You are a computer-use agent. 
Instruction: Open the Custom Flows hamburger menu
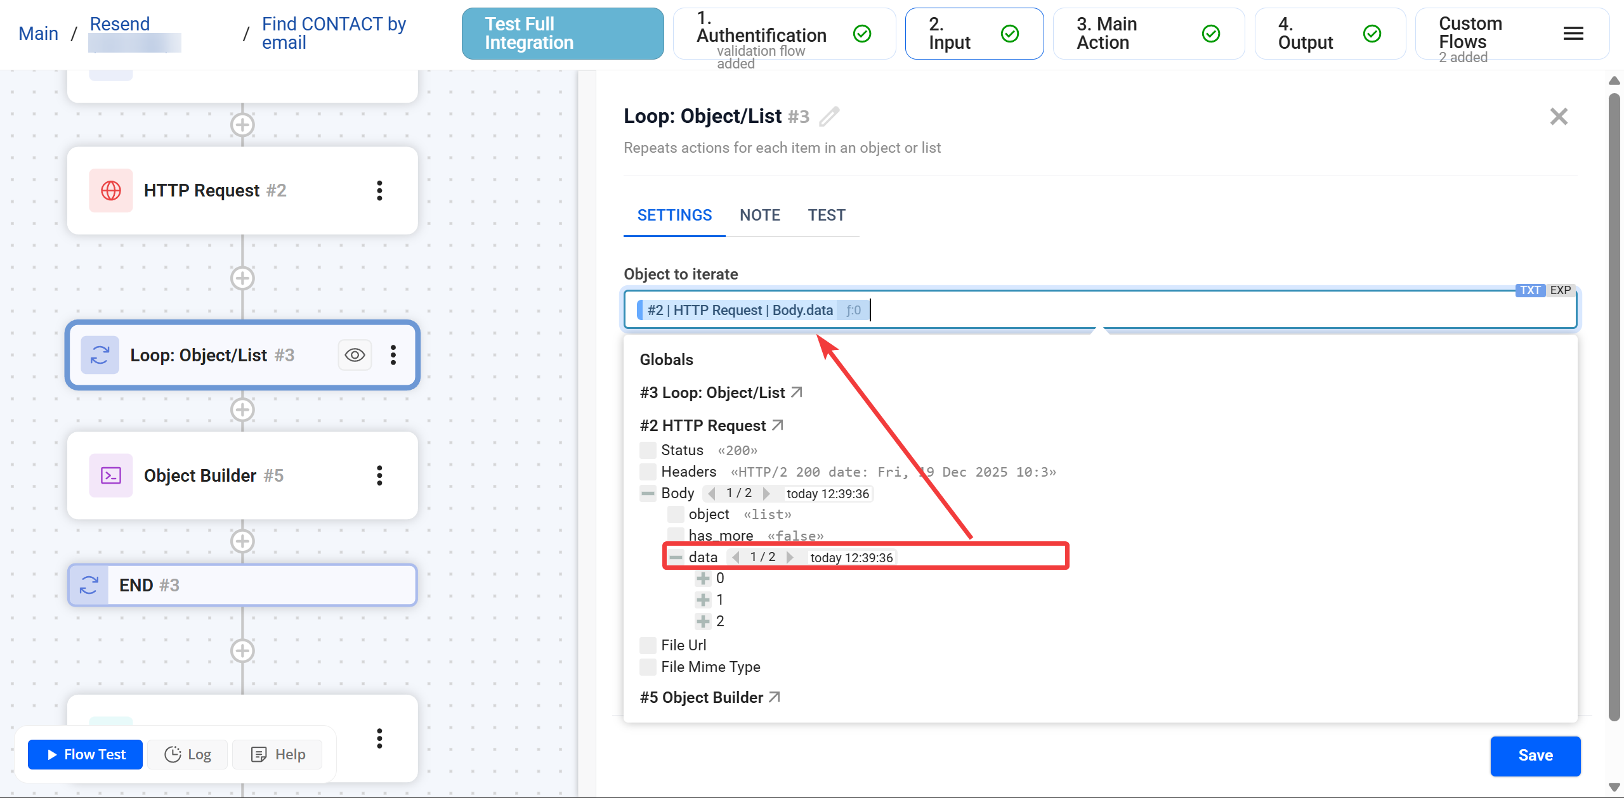click(1573, 33)
